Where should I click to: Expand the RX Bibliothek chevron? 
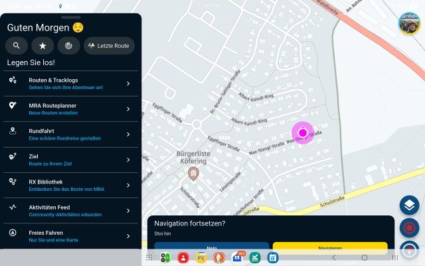click(128, 186)
